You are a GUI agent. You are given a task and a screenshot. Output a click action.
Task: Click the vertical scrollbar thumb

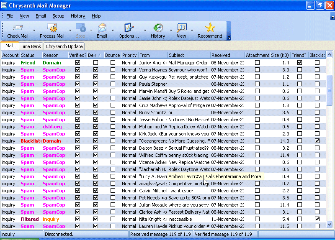(x=329, y=90)
